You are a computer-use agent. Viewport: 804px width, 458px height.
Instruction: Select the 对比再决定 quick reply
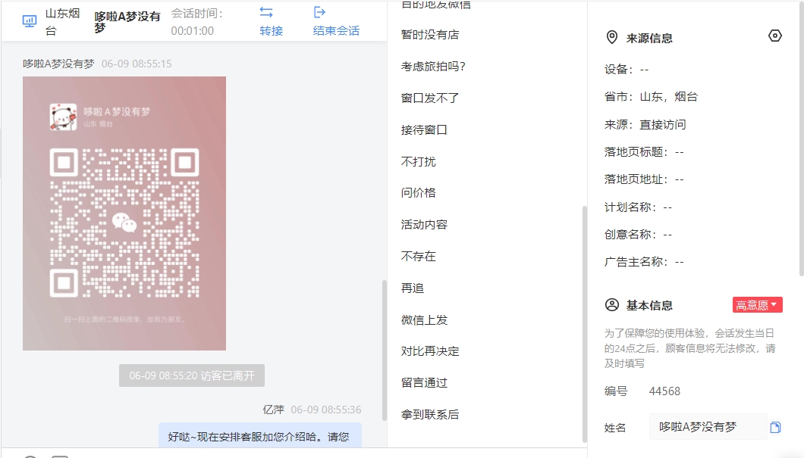[x=430, y=351]
